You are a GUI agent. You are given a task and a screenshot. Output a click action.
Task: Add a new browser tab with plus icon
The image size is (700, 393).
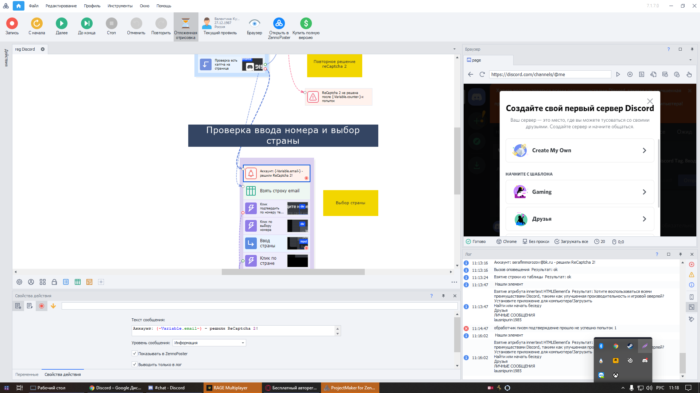point(630,74)
